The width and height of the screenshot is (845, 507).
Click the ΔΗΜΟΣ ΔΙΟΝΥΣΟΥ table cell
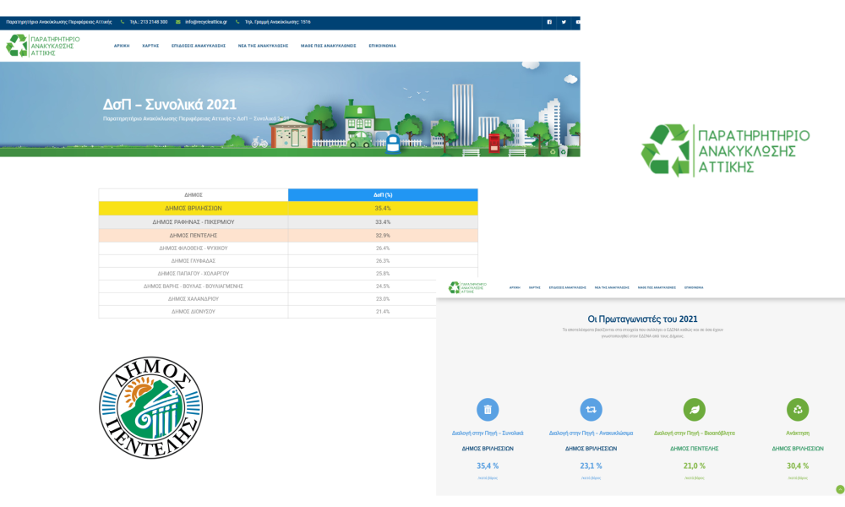coord(194,312)
